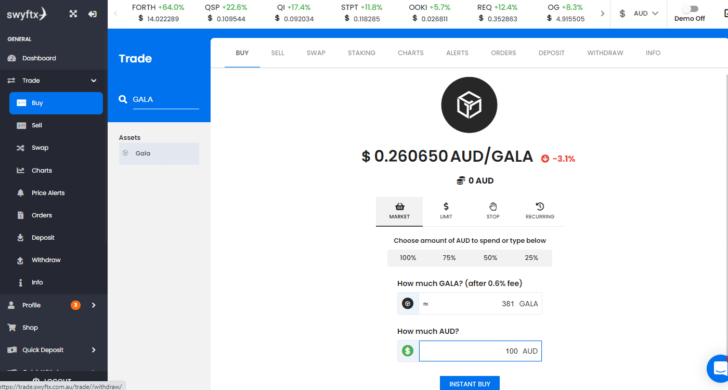
Task: Choose 25% of AUD balance
Action: (531, 258)
